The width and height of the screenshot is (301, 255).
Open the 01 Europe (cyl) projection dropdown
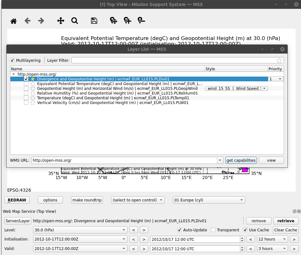(209, 200)
